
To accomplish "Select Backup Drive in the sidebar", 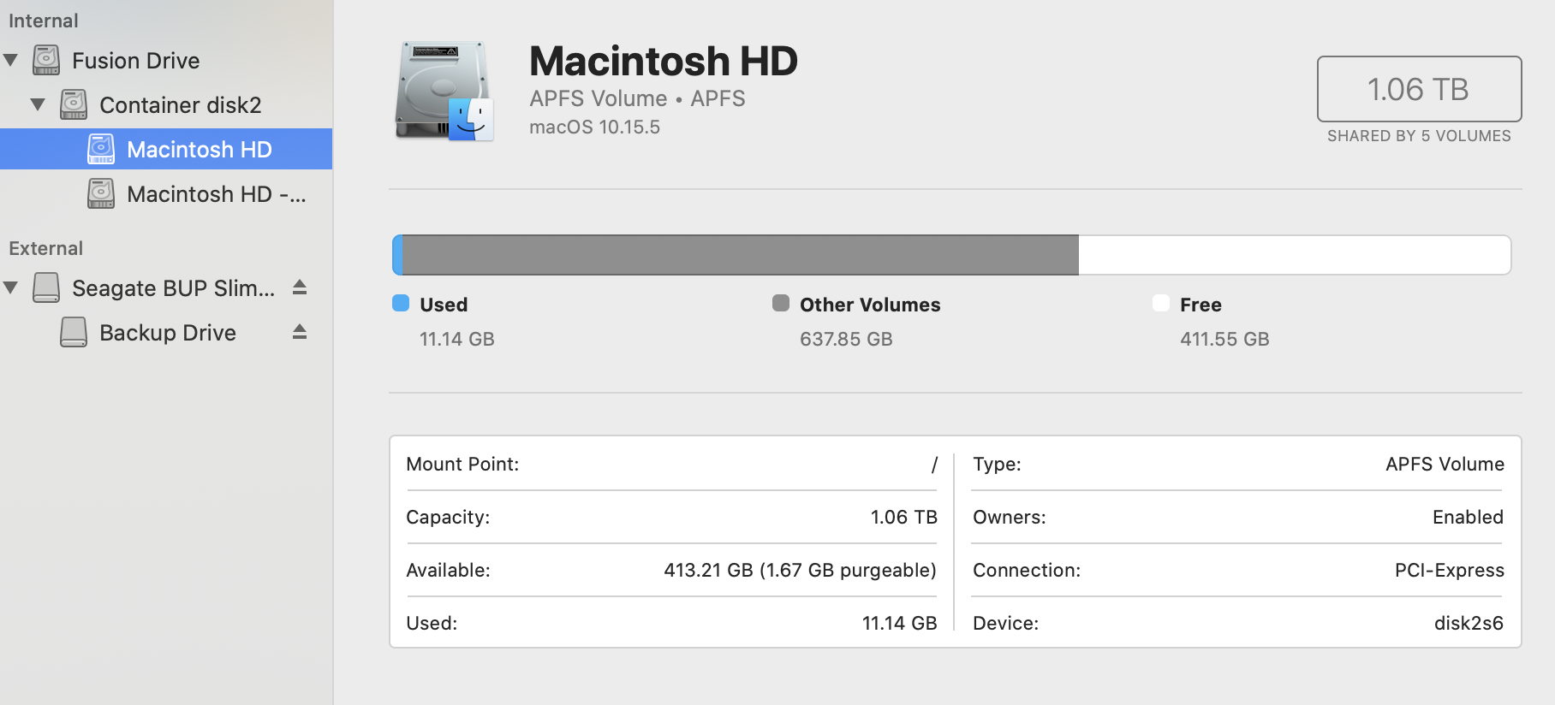I will point(168,333).
